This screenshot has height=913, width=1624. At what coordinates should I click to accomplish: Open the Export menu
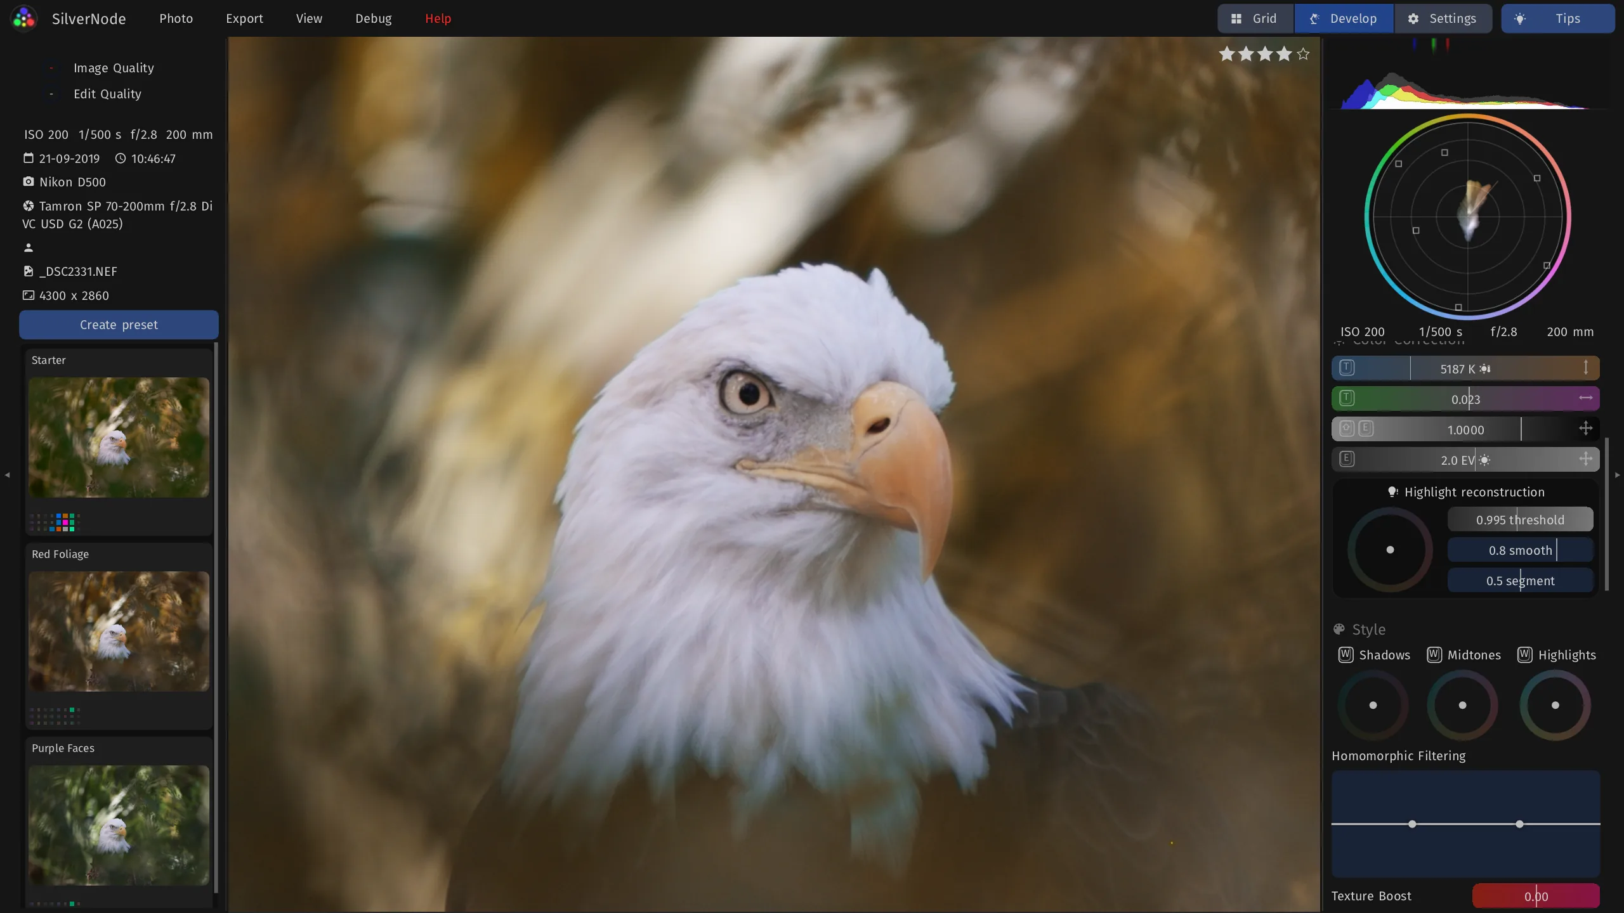[244, 18]
